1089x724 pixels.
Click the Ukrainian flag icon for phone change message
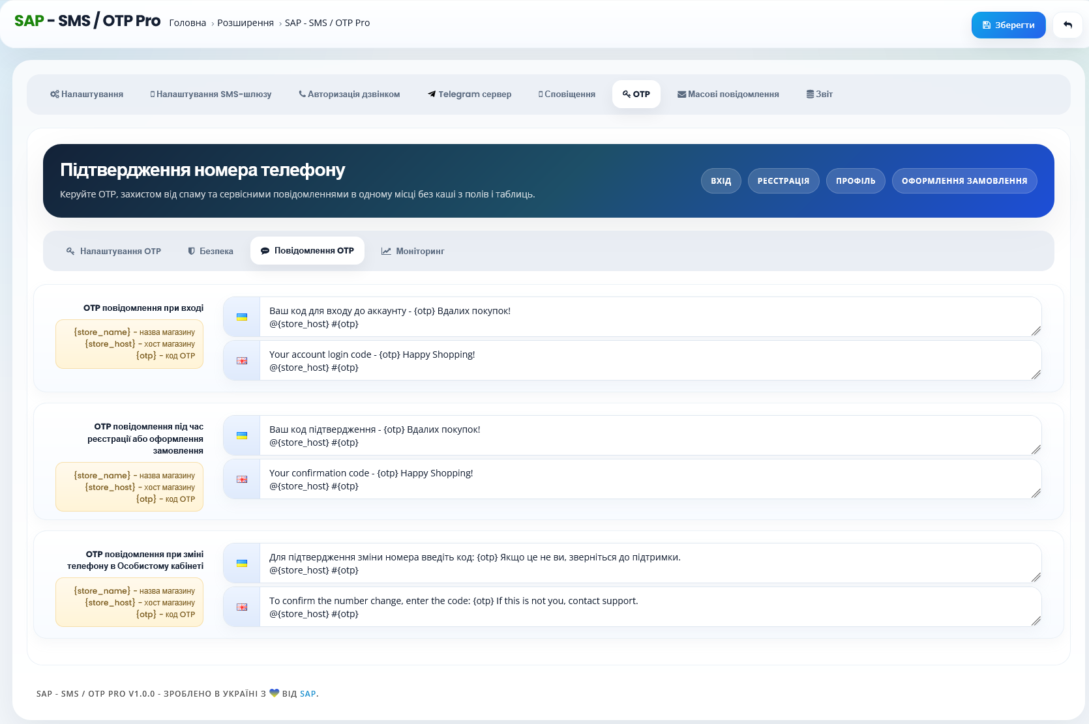click(x=242, y=564)
